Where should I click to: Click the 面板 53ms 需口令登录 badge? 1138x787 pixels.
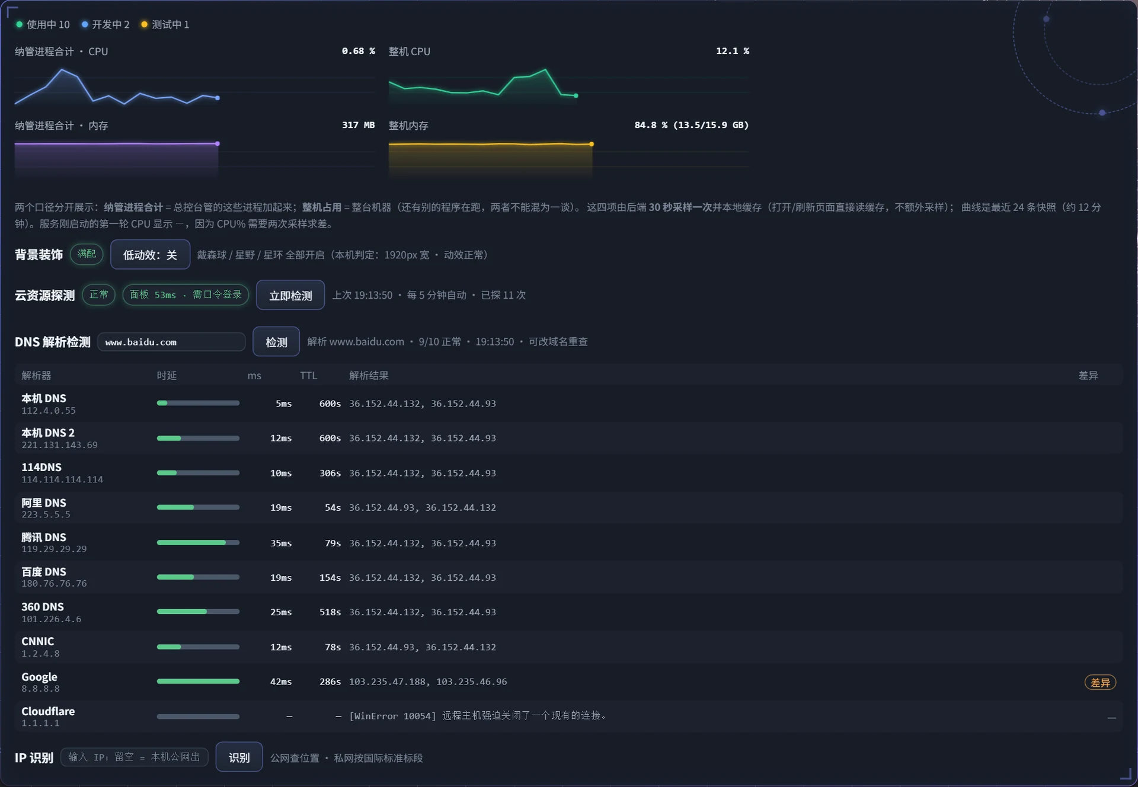tap(186, 295)
